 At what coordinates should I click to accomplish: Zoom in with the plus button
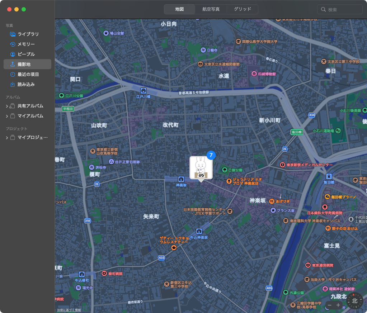pos(338,305)
